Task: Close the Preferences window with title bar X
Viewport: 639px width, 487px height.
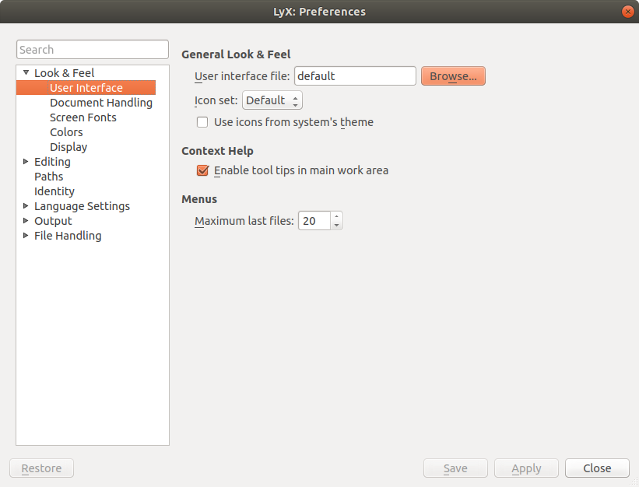Action: point(627,12)
